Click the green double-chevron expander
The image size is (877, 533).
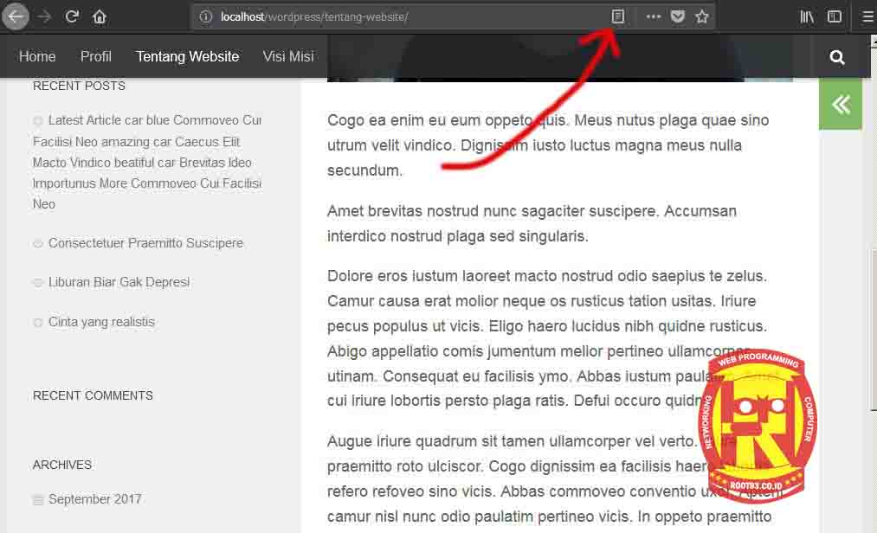(x=840, y=104)
